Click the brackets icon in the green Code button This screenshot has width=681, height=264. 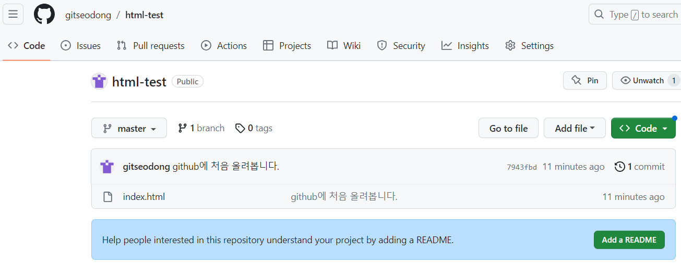625,128
